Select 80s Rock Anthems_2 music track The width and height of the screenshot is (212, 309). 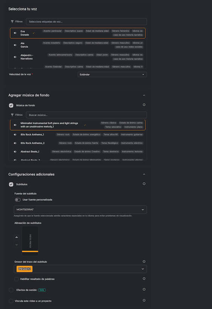(78, 143)
